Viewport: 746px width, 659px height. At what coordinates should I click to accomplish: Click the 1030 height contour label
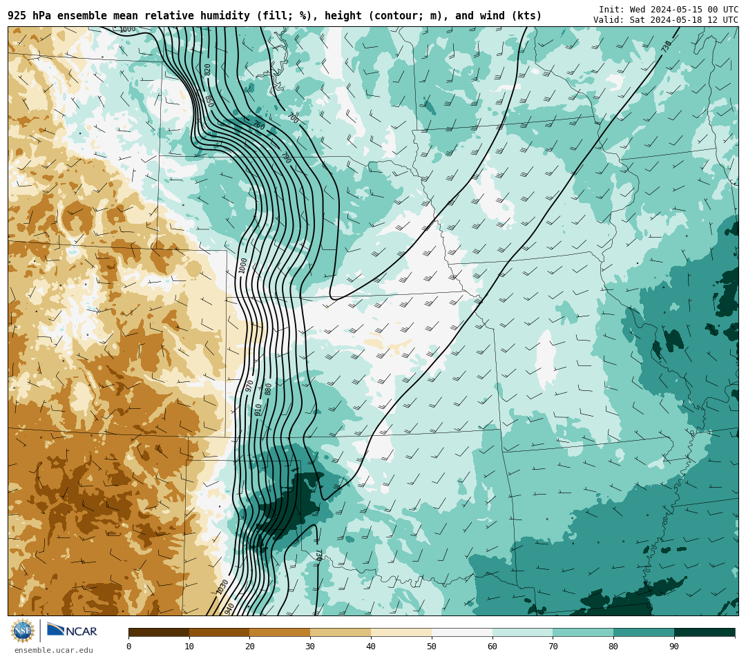click(222, 587)
